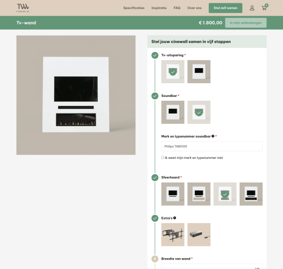Click the help icon next to Extra's

coord(175,218)
